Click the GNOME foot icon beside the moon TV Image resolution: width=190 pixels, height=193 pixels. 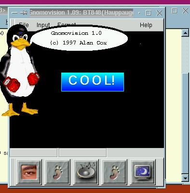point(114,172)
